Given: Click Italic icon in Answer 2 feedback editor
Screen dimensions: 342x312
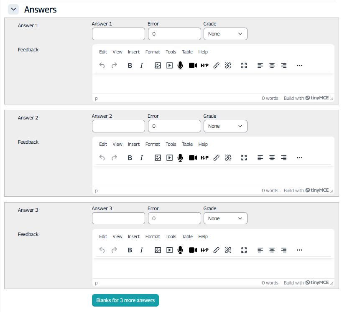Looking at the screenshot, I should coord(142,158).
